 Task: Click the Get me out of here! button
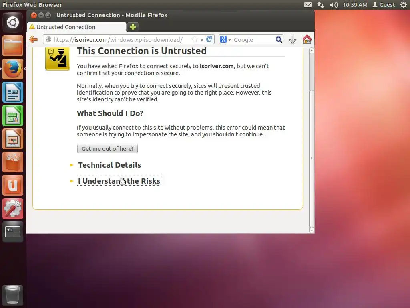[107, 148]
